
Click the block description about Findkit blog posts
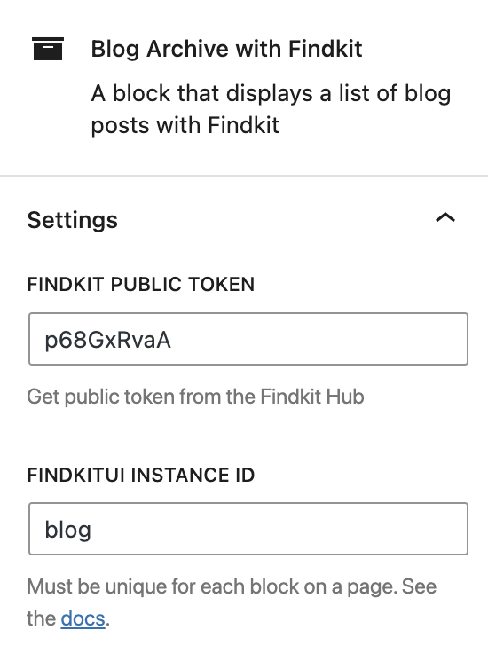(271, 109)
